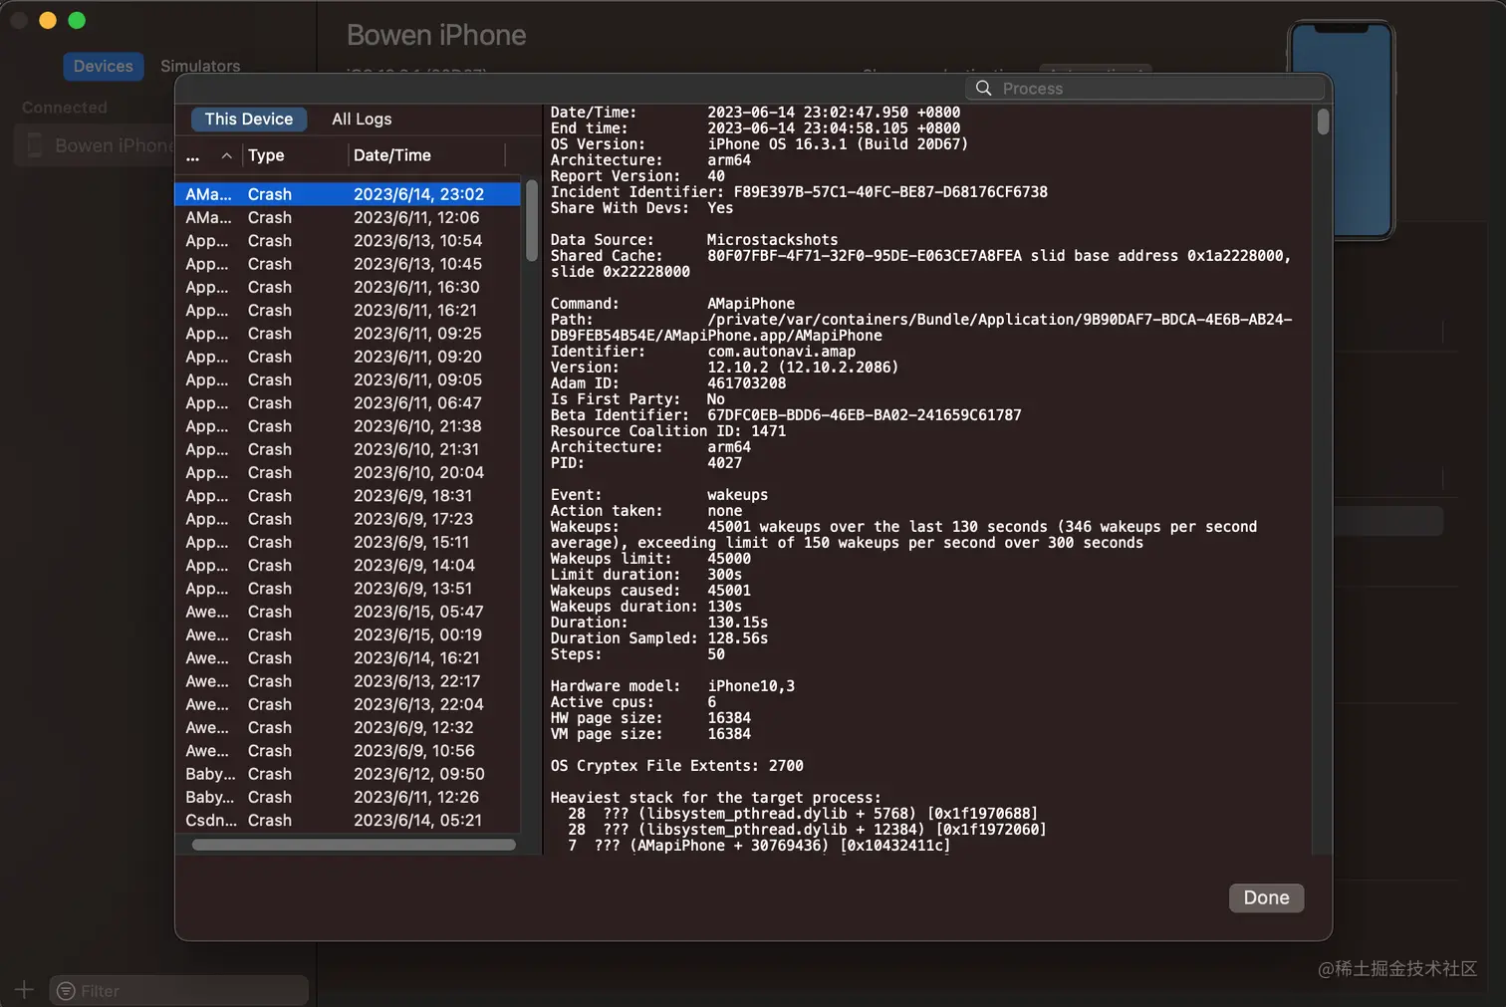
Task: Select Awe crash log dated 2023/6/13, 22:17
Action: pyautogui.click(x=348, y=680)
